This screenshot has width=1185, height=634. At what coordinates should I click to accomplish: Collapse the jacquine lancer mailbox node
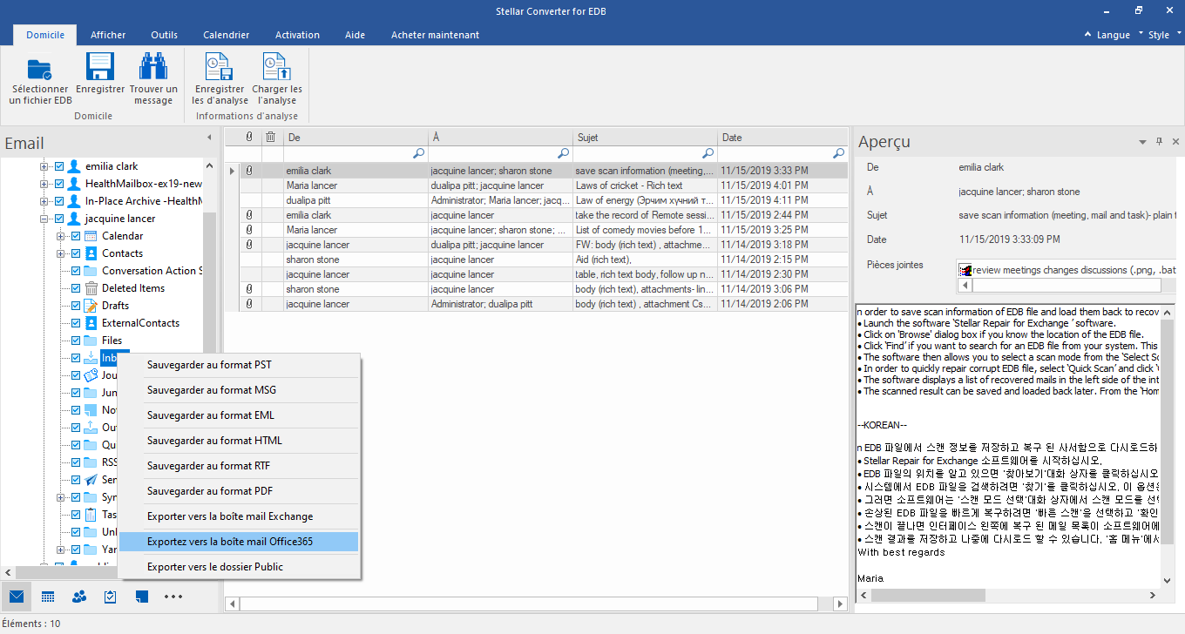coord(44,219)
